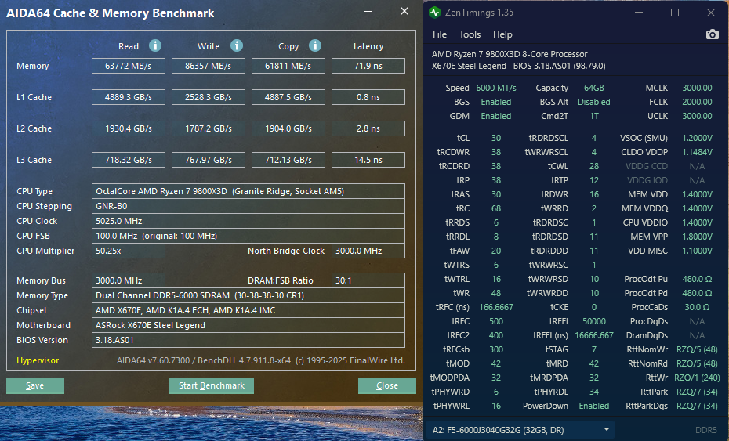Click the Speed value 6000 MT/s
The image size is (729, 441).
496,88
